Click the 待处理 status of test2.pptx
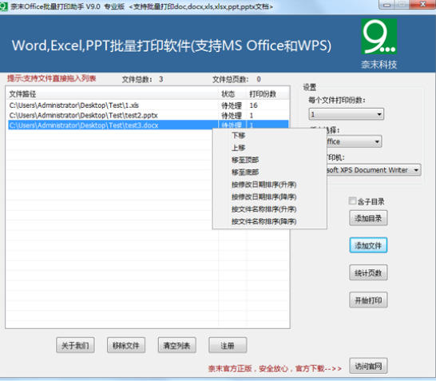 pyautogui.click(x=232, y=115)
